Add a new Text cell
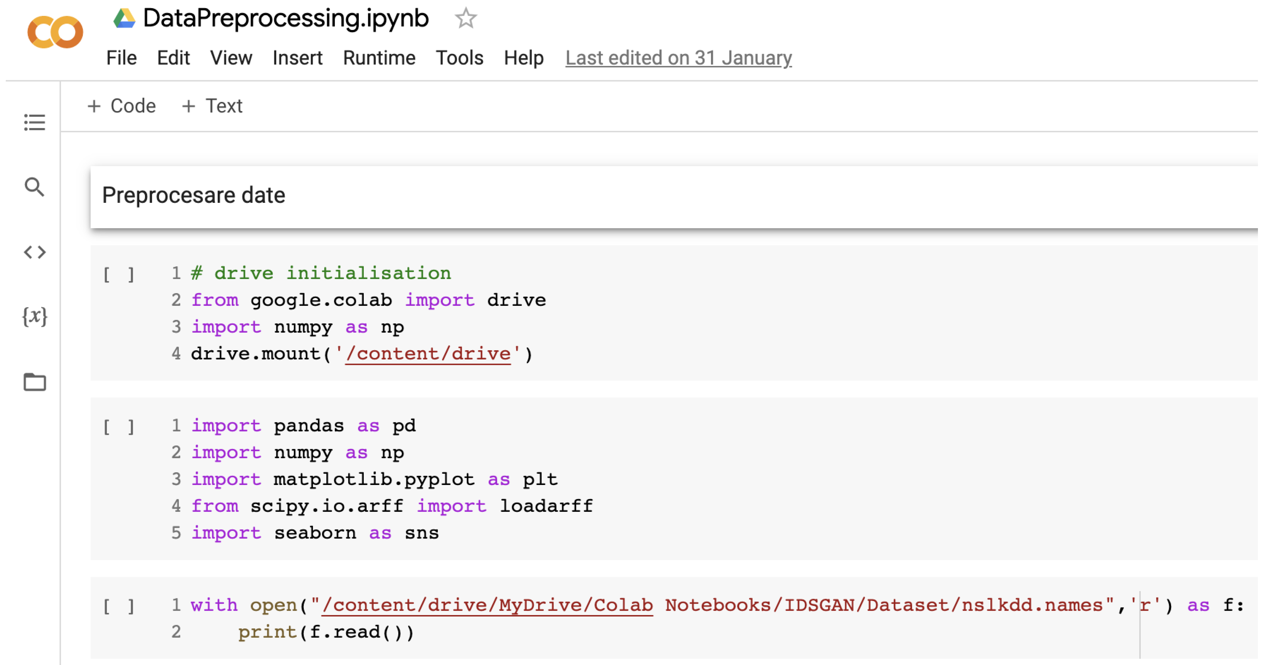 click(x=212, y=106)
